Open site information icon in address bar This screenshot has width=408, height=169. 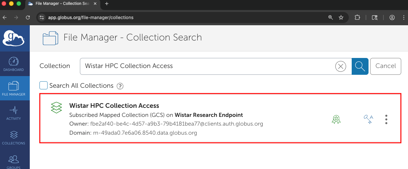tap(41, 17)
